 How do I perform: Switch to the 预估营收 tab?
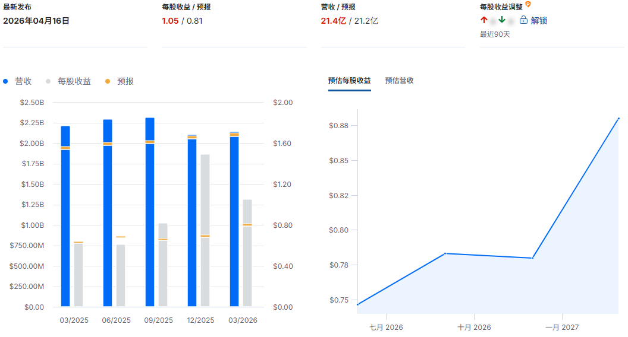[x=399, y=80]
